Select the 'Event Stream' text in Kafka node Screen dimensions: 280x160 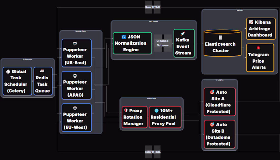pyautogui.click(x=183, y=50)
